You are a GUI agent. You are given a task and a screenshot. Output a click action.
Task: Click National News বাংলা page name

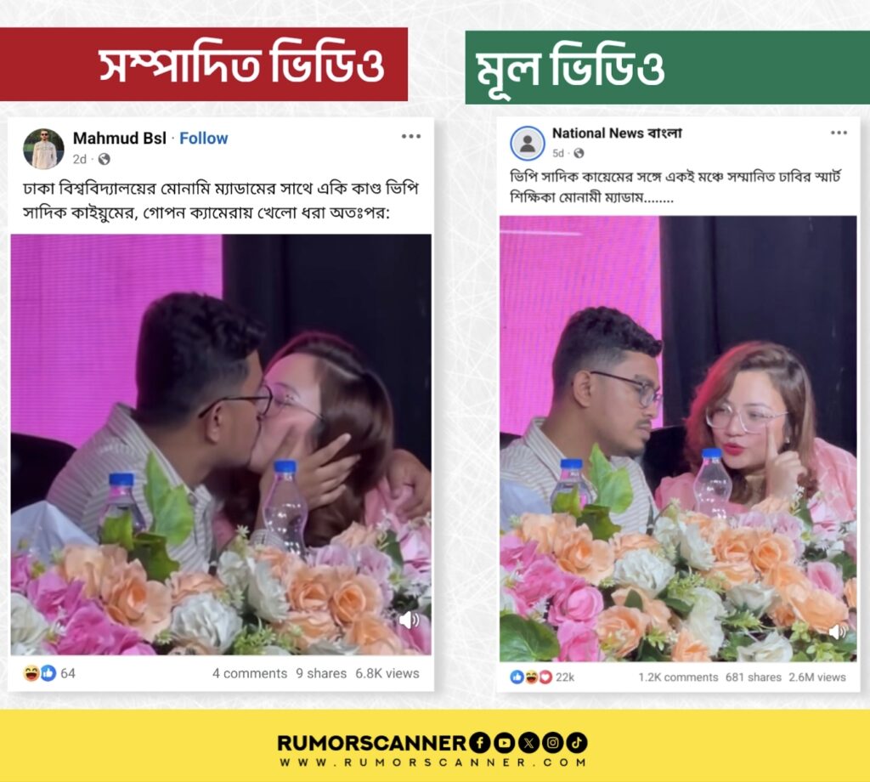coord(617,133)
